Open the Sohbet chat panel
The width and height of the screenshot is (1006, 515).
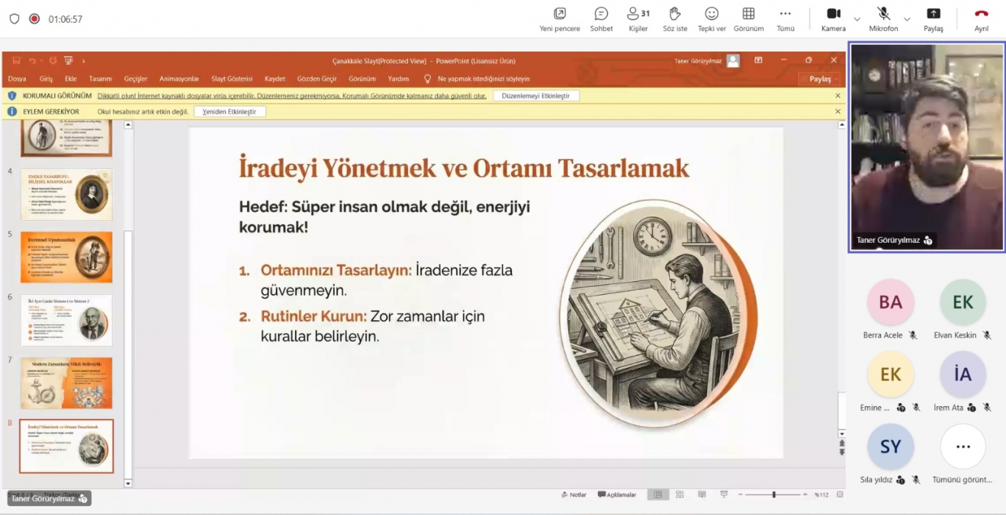click(601, 14)
